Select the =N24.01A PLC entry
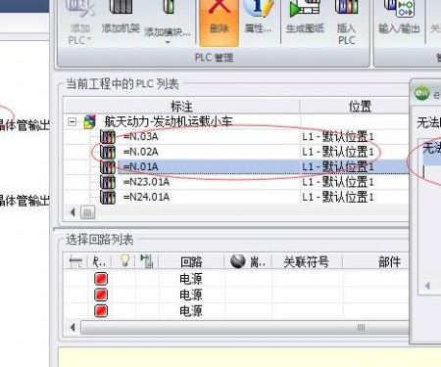Screen dimensions: 441x367 [x=146, y=197]
